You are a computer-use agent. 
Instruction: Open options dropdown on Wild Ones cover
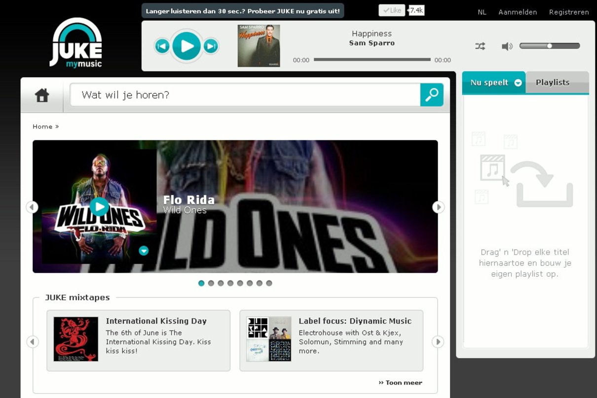(x=144, y=251)
